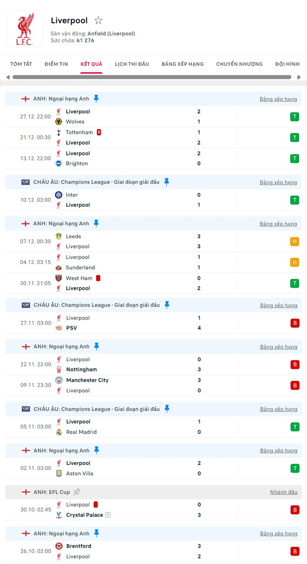
Task: Click the green T result badge for Liverpool-Wolves
Action: 295,116
